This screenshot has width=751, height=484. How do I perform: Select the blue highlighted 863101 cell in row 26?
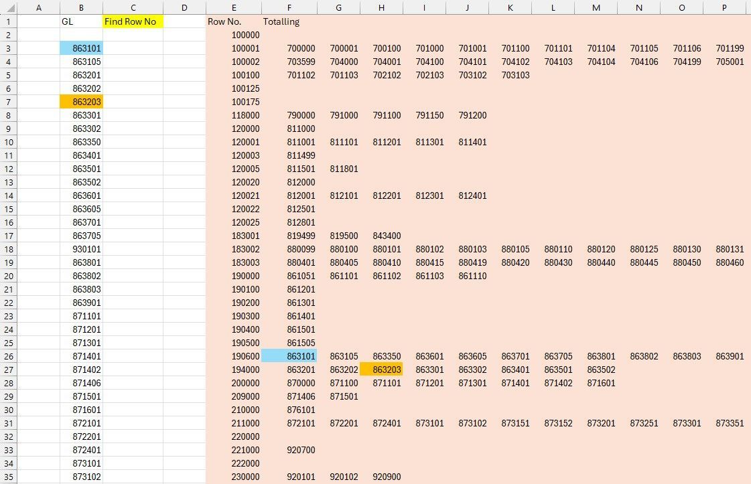pos(295,356)
